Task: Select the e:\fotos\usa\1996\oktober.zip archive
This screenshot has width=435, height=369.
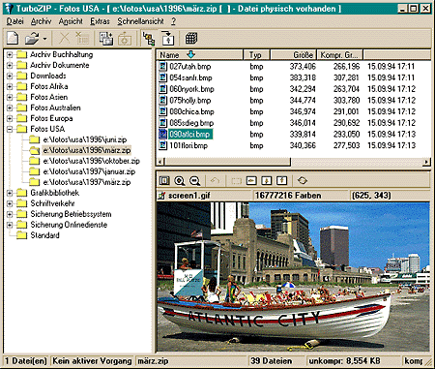Action: (x=92, y=161)
